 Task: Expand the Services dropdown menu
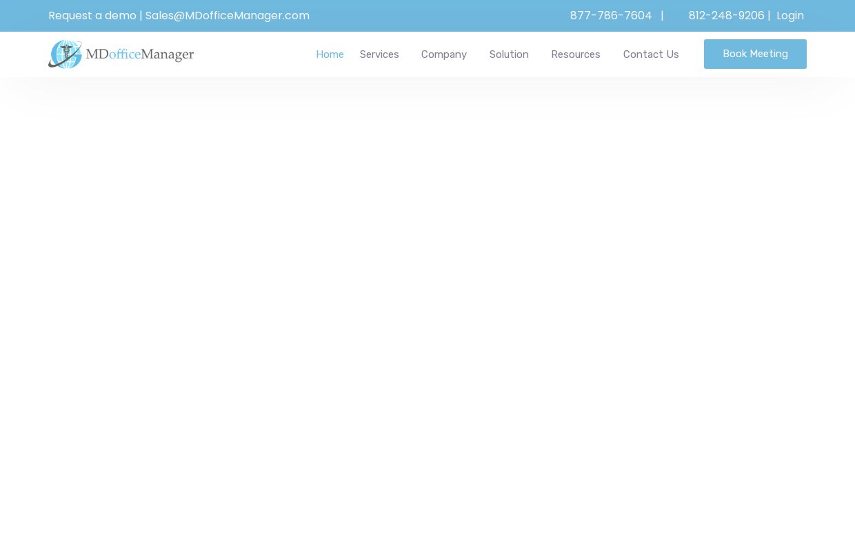[x=379, y=54]
